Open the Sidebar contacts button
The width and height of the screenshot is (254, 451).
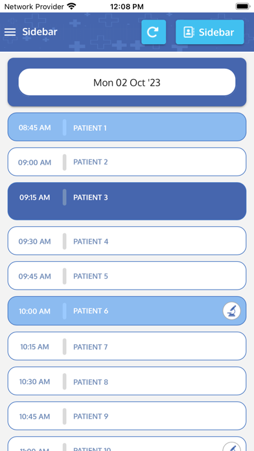click(x=210, y=32)
